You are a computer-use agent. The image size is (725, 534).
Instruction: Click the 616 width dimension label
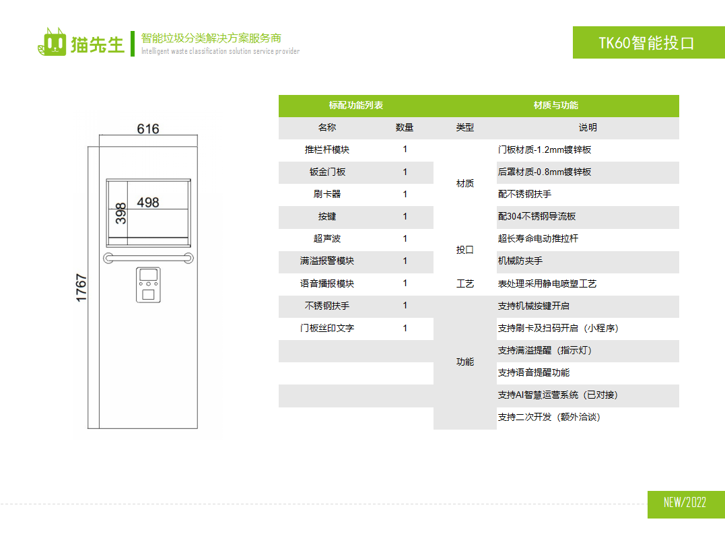[148, 129]
